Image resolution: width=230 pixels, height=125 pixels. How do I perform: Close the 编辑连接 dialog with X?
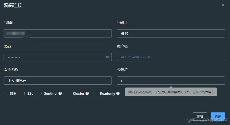[223, 5]
